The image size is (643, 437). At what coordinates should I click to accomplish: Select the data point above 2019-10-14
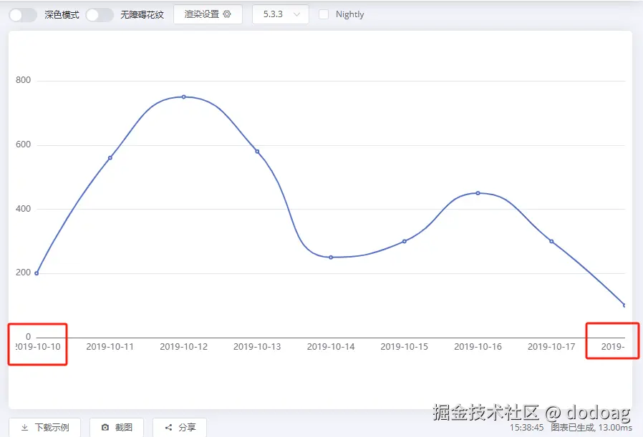[x=331, y=256]
